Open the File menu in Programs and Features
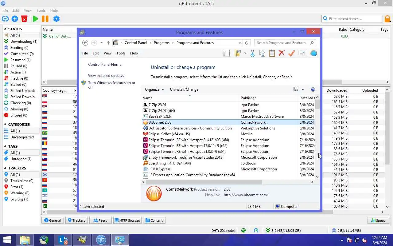This screenshot has width=393, height=246. (85, 53)
